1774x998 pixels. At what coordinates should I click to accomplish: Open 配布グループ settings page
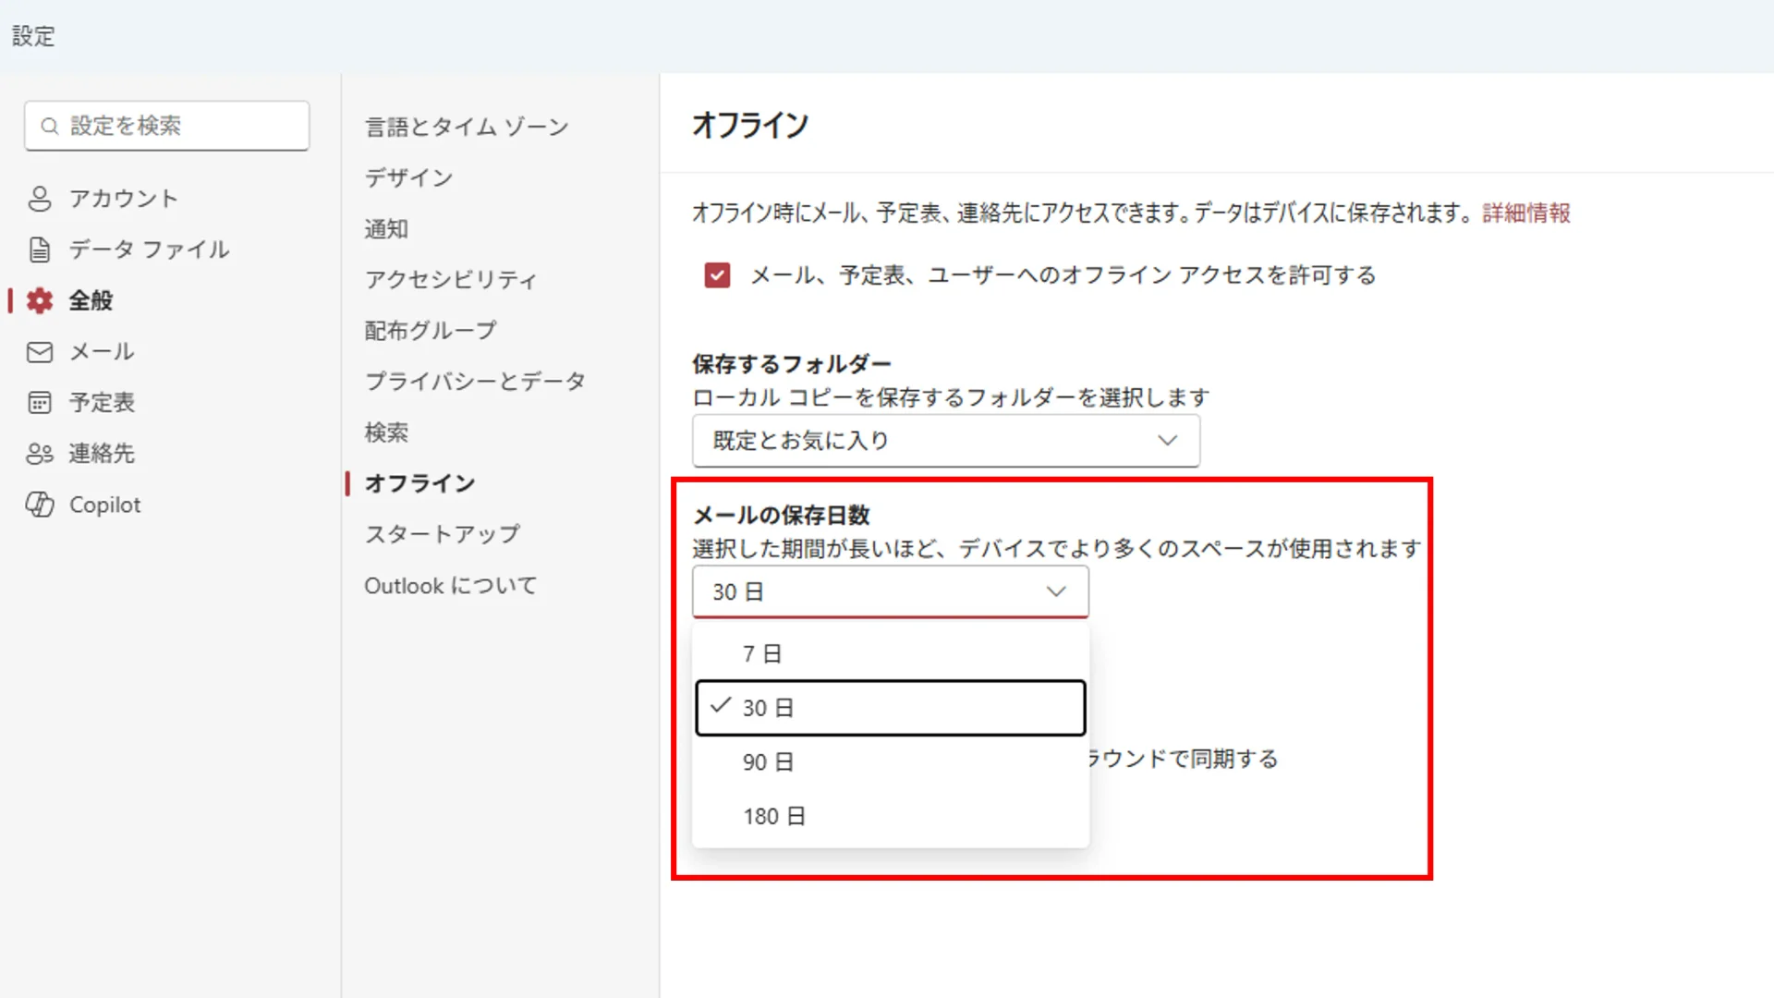coord(431,330)
